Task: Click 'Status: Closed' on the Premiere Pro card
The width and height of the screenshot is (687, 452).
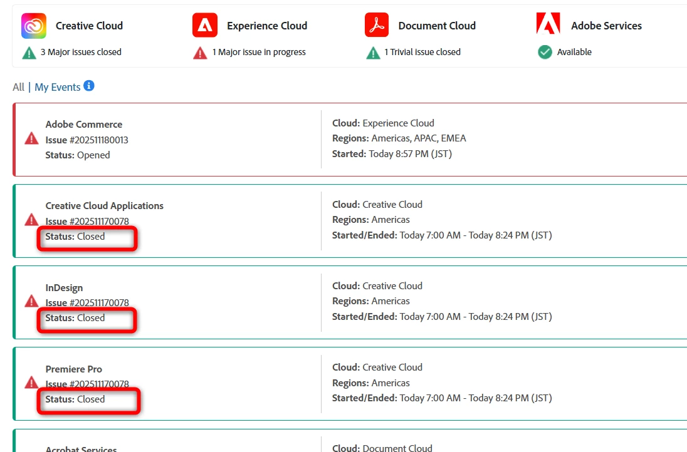Action: (x=75, y=399)
